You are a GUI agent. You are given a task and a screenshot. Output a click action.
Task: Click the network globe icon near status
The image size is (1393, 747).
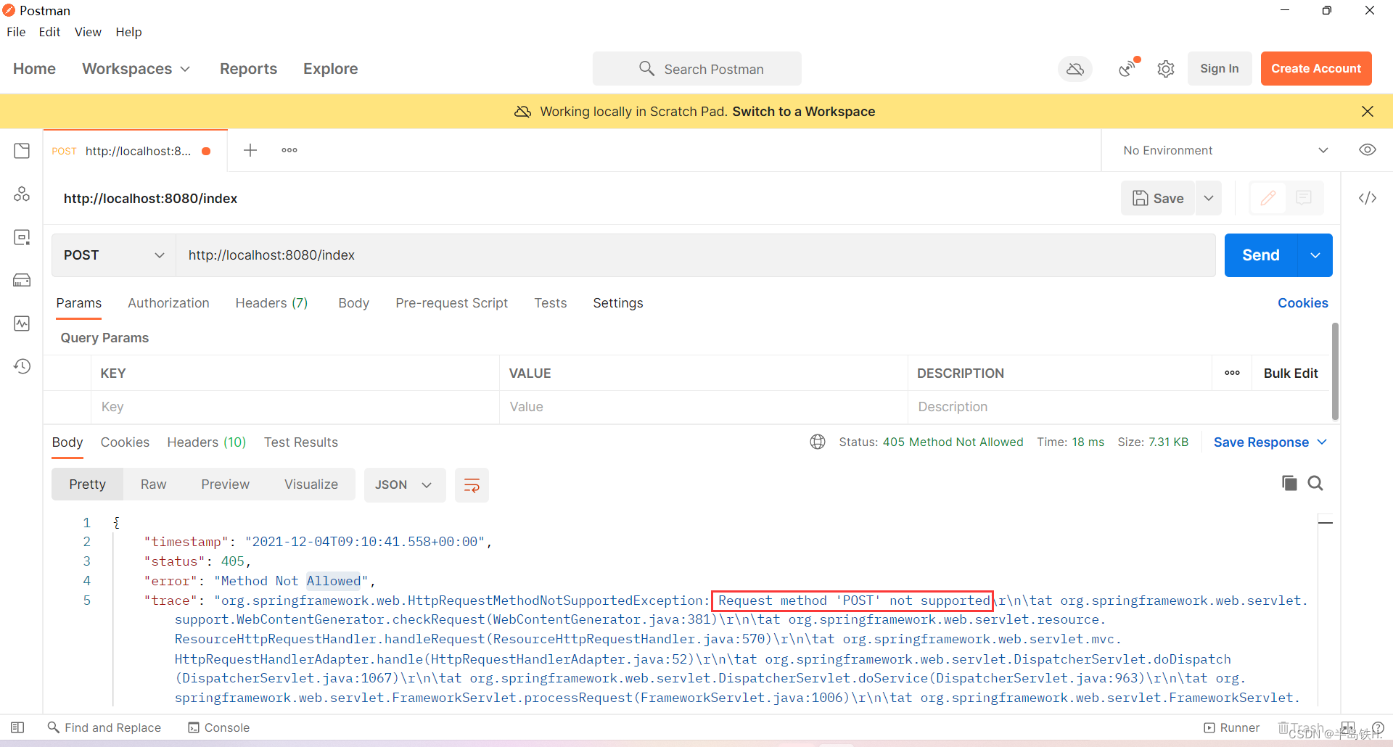coord(818,442)
